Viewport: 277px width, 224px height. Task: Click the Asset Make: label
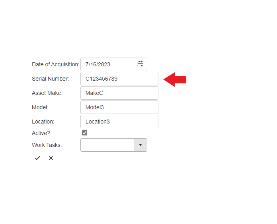(x=47, y=93)
